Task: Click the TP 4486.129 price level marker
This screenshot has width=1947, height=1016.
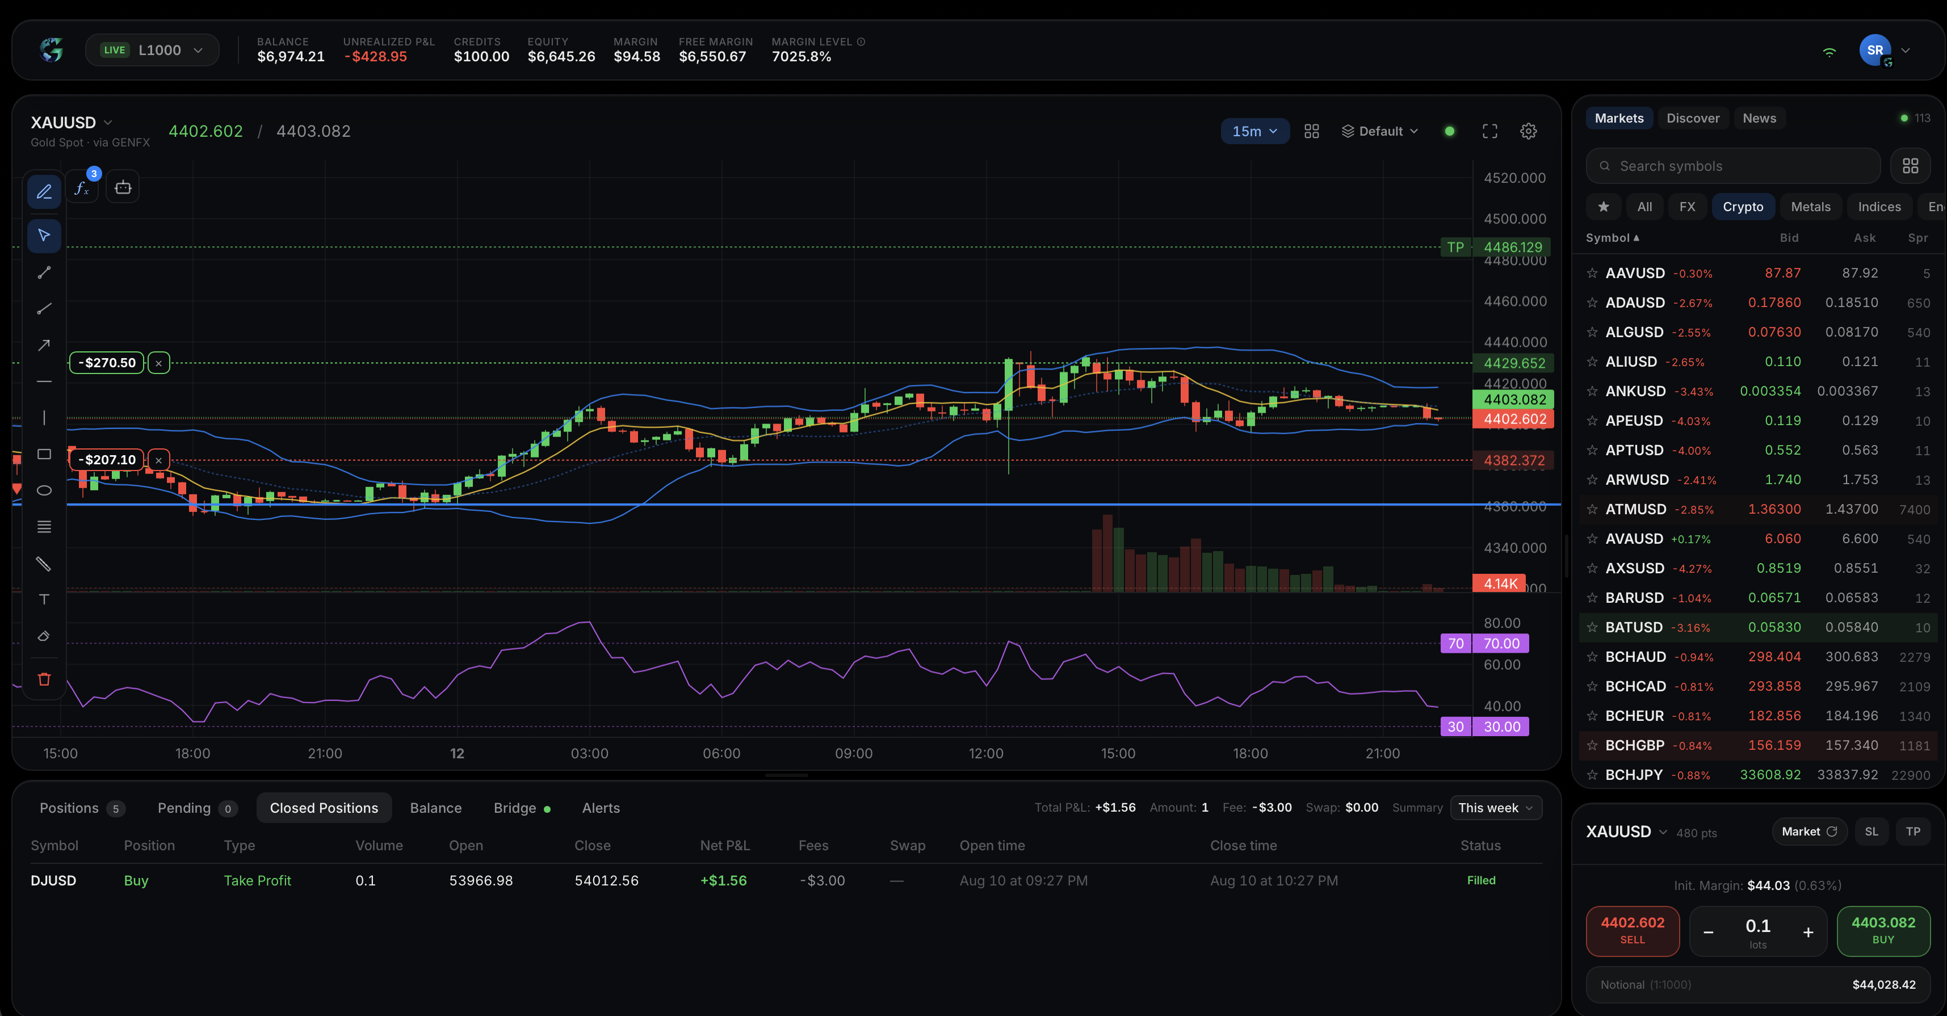Action: (x=1496, y=247)
